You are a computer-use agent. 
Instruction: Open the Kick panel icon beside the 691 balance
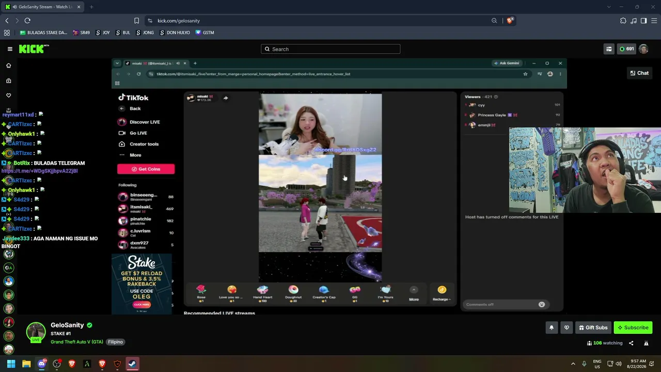coord(609,49)
